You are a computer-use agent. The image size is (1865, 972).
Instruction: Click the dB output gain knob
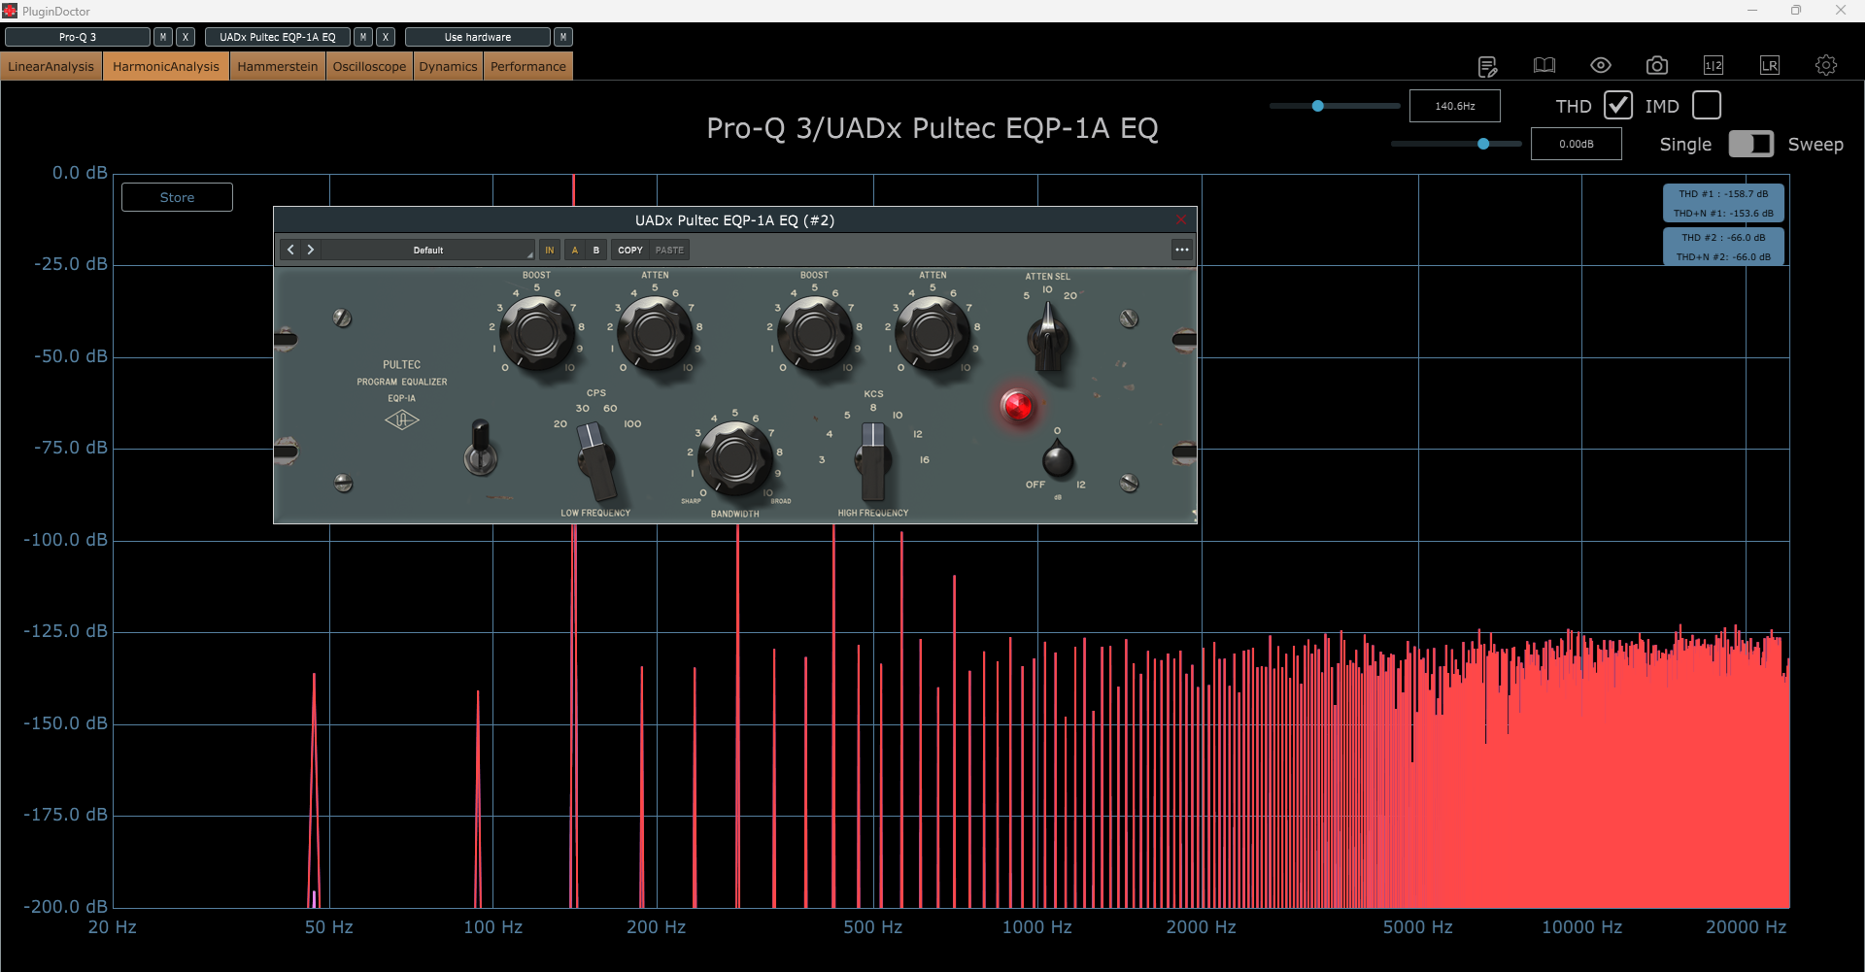point(1058,459)
